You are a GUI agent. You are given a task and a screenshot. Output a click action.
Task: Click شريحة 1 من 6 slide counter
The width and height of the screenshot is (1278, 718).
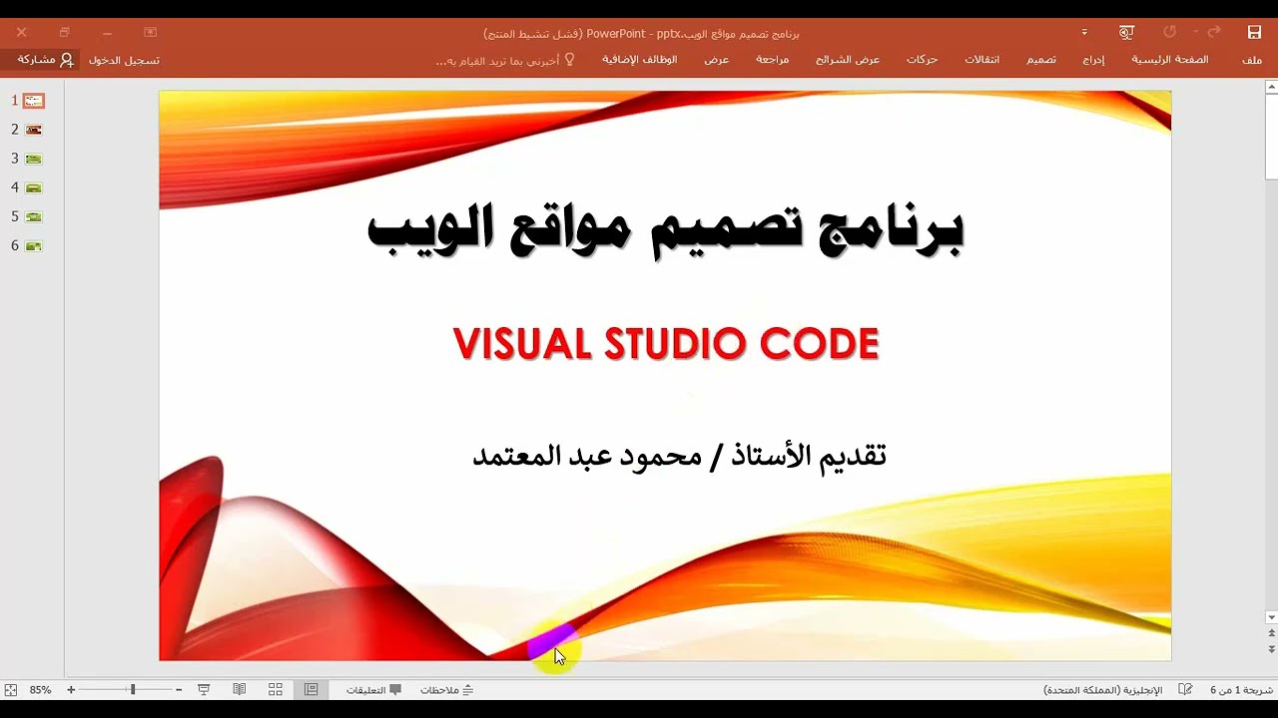[x=1241, y=689]
